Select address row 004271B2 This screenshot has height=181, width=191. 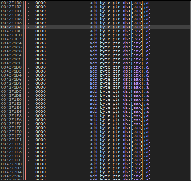coord(11,7)
